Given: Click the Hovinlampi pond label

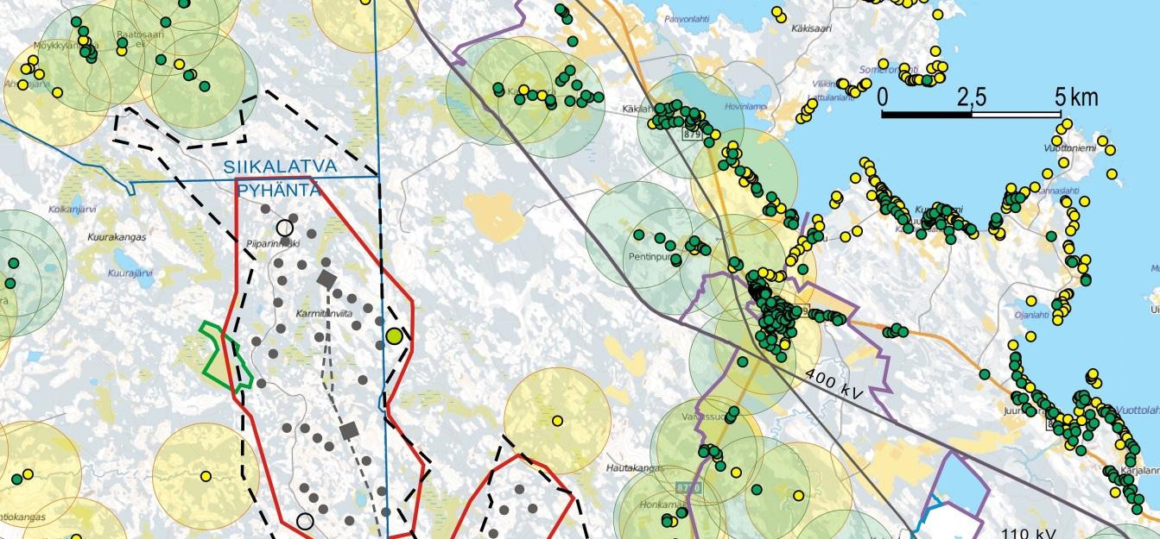Looking at the screenshot, I should click(x=745, y=107).
